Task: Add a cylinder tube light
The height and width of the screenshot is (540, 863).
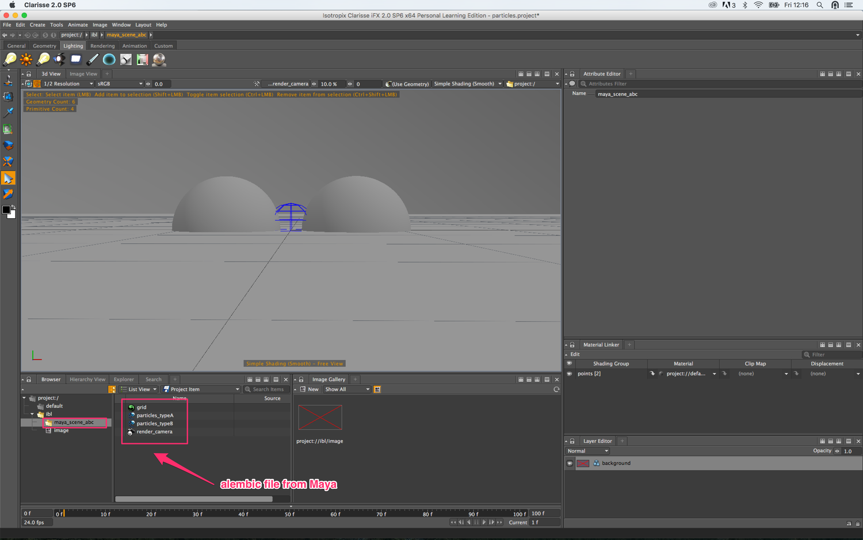Action: [92, 59]
